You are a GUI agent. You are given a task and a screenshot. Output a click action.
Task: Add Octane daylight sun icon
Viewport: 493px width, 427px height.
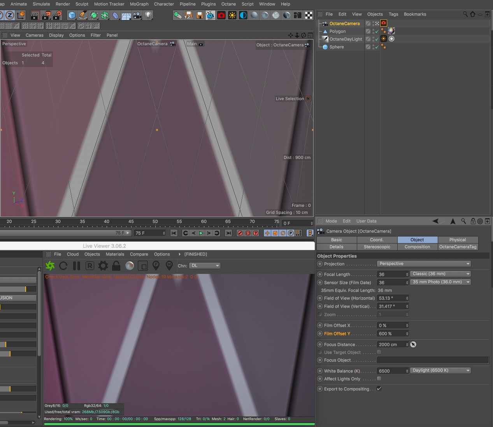pos(232,15)
